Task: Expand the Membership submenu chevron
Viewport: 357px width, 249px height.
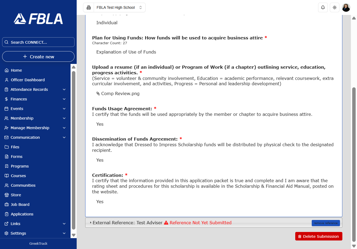Action: coord(64,118)
